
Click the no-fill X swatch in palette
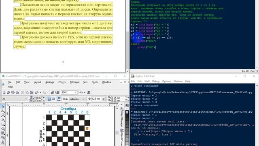point(127,112)
